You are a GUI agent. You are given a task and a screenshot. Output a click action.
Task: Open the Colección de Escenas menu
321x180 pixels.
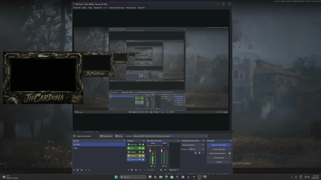[x=117, y=8]
